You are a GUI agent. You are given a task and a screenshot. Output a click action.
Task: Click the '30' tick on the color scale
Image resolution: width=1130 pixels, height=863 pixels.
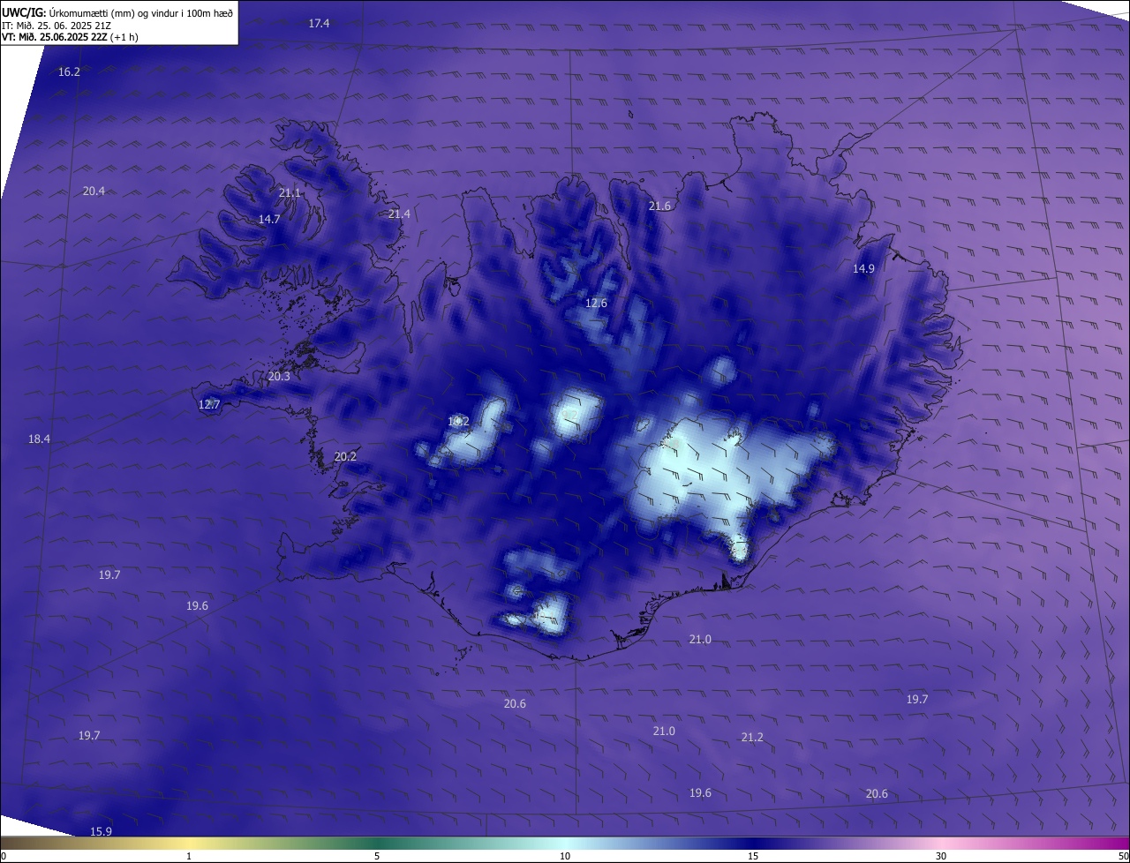pos(941,856)
